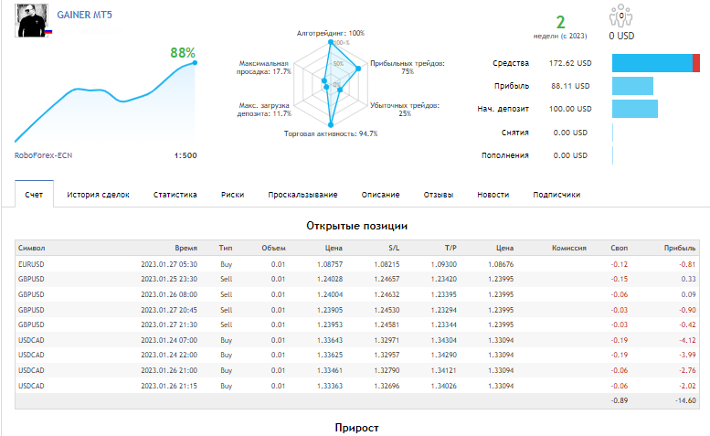Click time 2023.01.26 21:15
Screen dimensions: 710x436
coord(169,387)
